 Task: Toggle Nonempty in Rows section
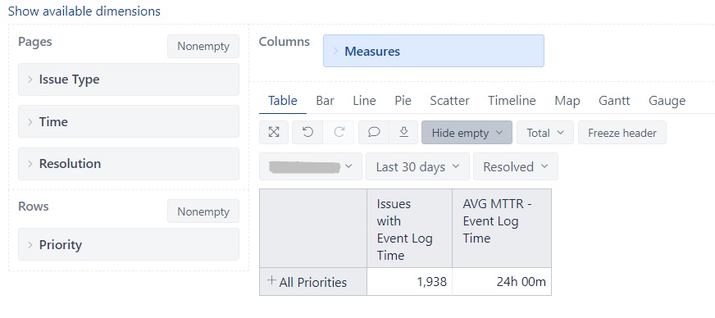[203, 211]
